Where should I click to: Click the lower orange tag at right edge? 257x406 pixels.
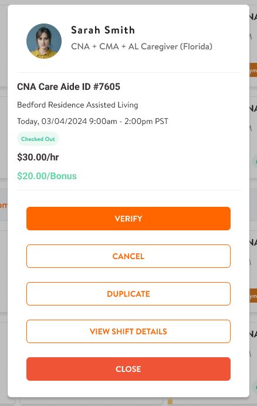click(x=253, y=296)
